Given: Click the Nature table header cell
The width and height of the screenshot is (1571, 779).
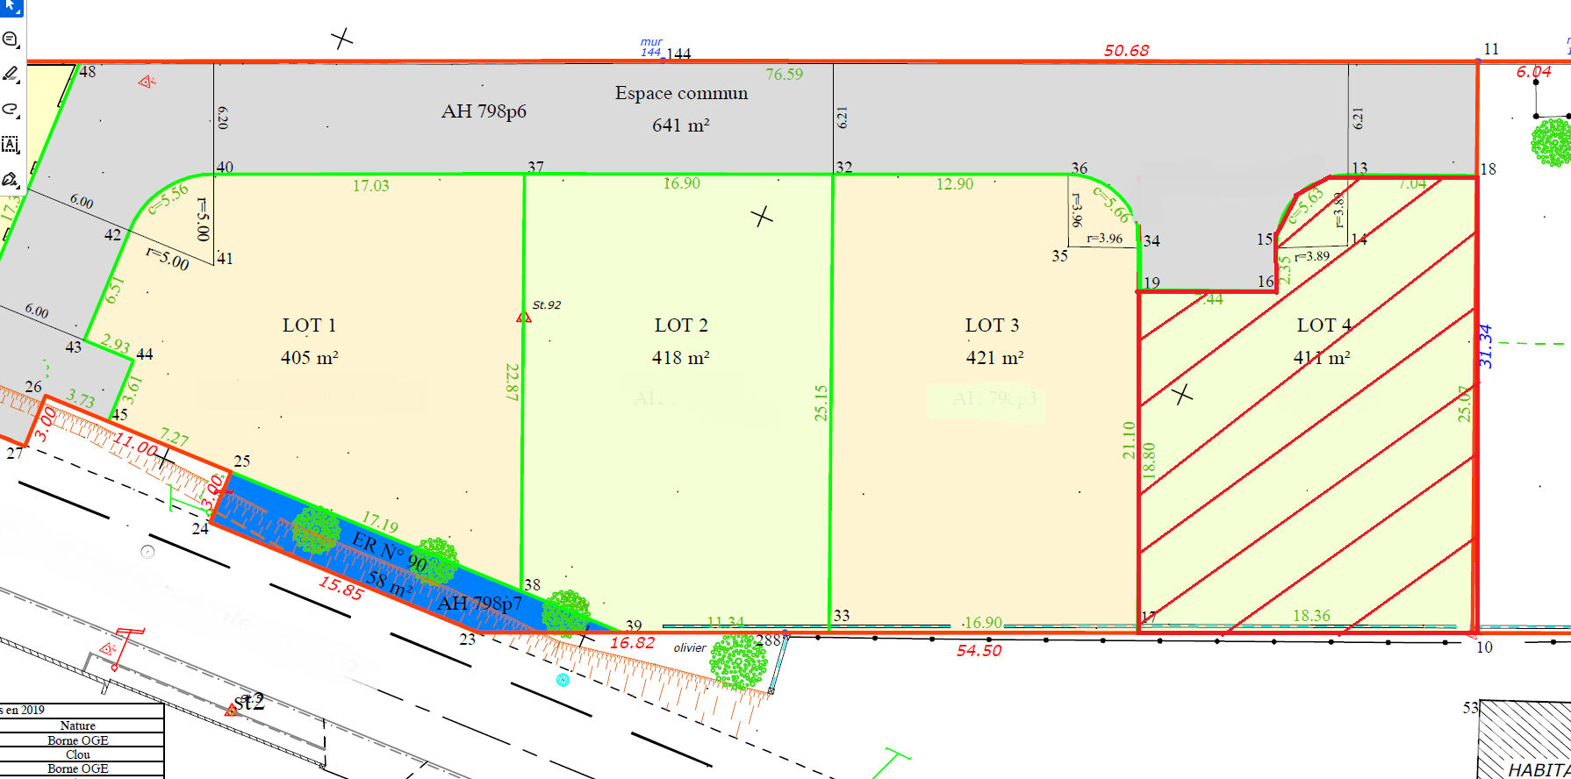Looking at the screenshot, I should click(x=78, y=725).
